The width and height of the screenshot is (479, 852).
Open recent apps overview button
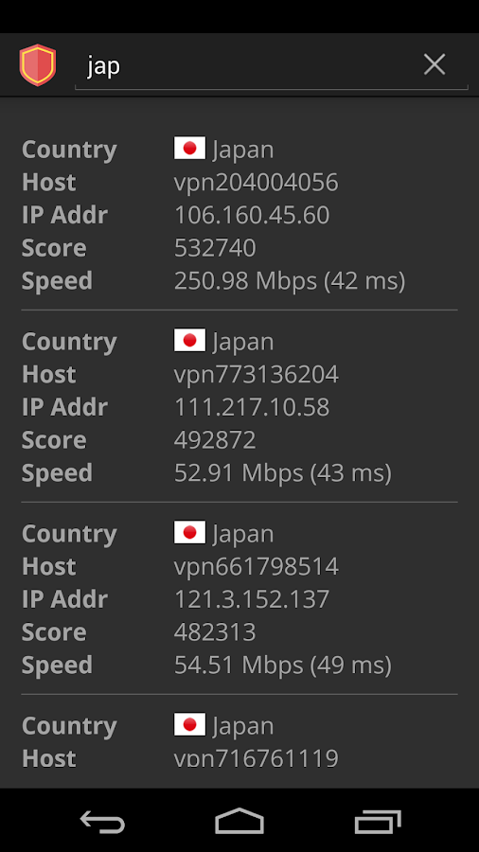378,821
